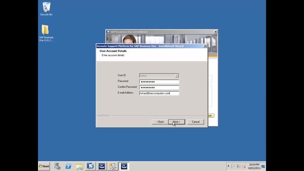Click the Show Desktop button in the tray corner
The height and width of the screenshot is (171, 304).
(x=263, y=166)
